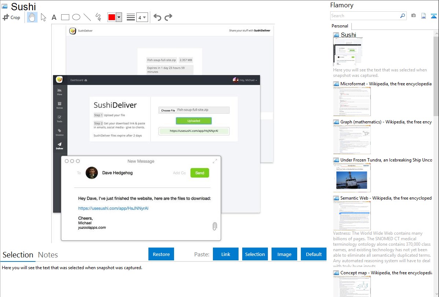
Task: Select the Text annotation tool
Action: (x=54, y=17)
